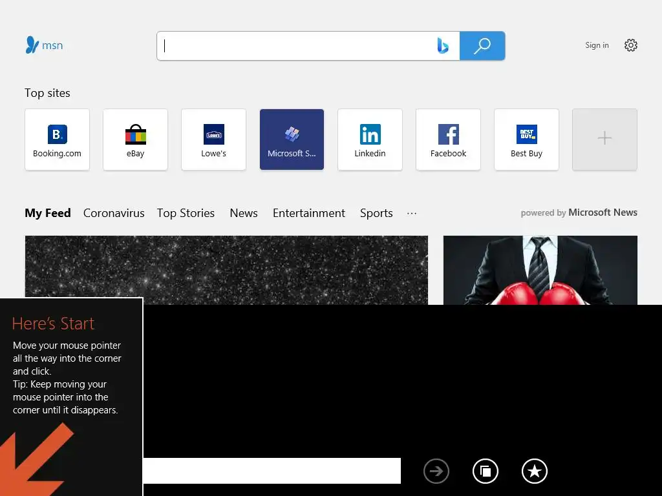The width and height of the screenshot is (662, 496).
Task: Expand more feed categories ellipsis
Action: coord(412,213)
